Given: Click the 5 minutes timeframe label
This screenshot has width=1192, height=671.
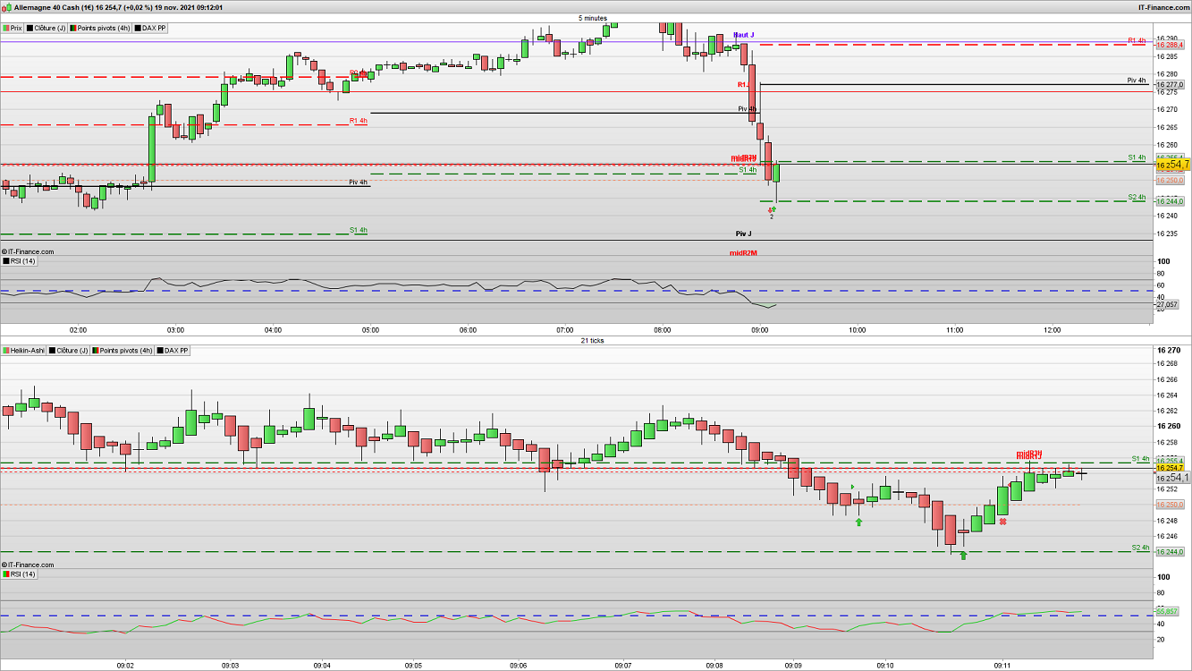Looking at the screenshot, I should point(593,18).
